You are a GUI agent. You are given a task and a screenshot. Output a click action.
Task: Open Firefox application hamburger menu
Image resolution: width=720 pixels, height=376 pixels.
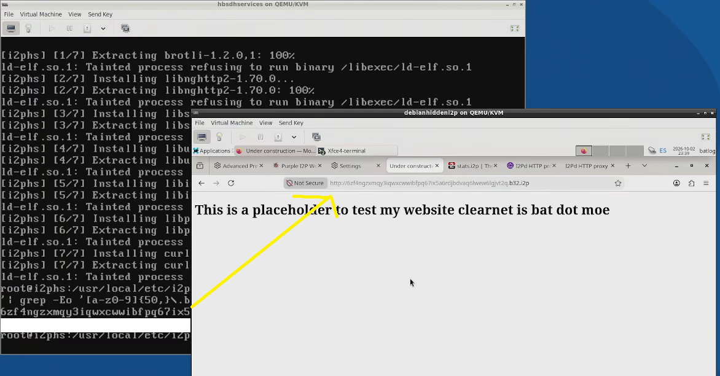pos(706,183)
